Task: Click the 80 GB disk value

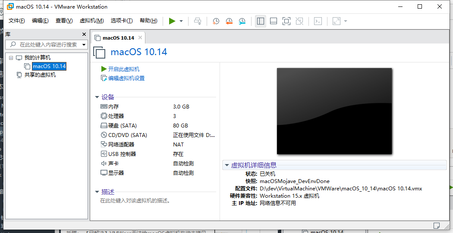Action: [x=181, y=126]
